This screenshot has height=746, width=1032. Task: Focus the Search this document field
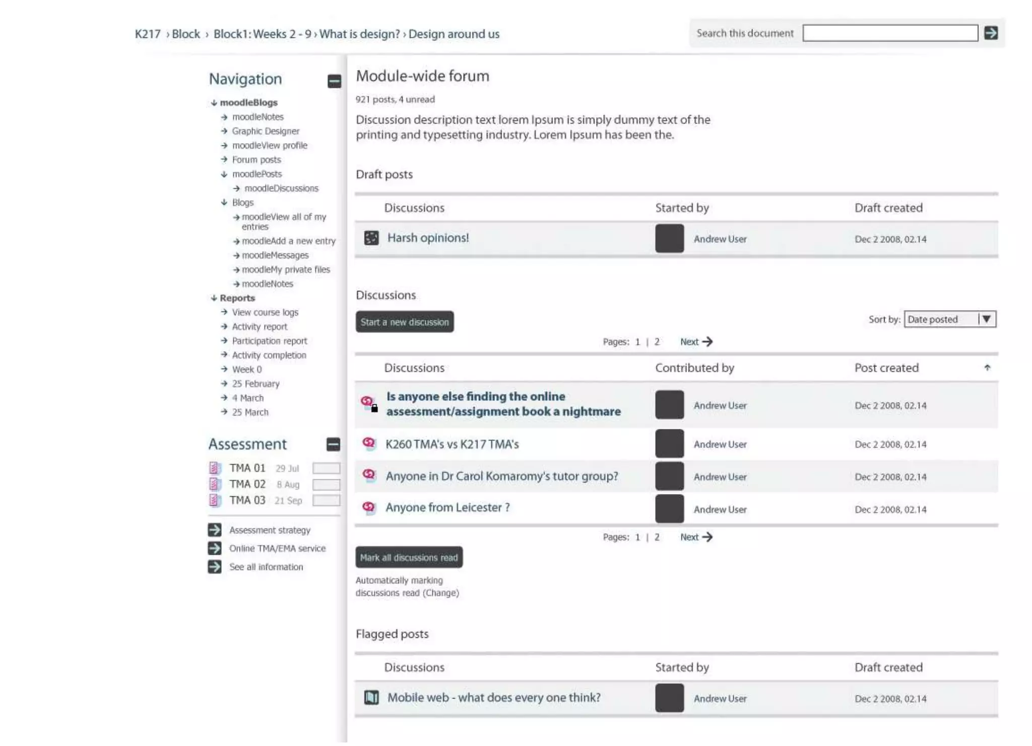pos(889,33)
